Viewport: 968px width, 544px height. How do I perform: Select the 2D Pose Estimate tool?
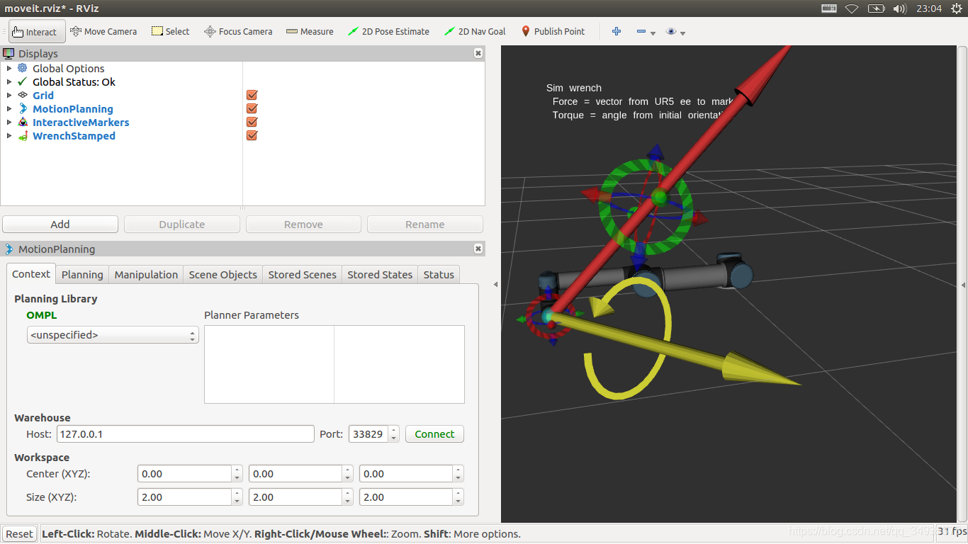pyautogui.click(x=388, y=31)
